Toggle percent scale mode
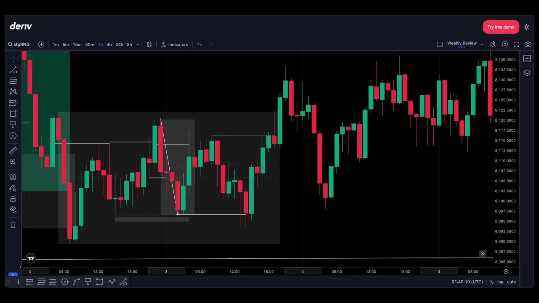This screenshot has width=539, height=303. [491, 282]
